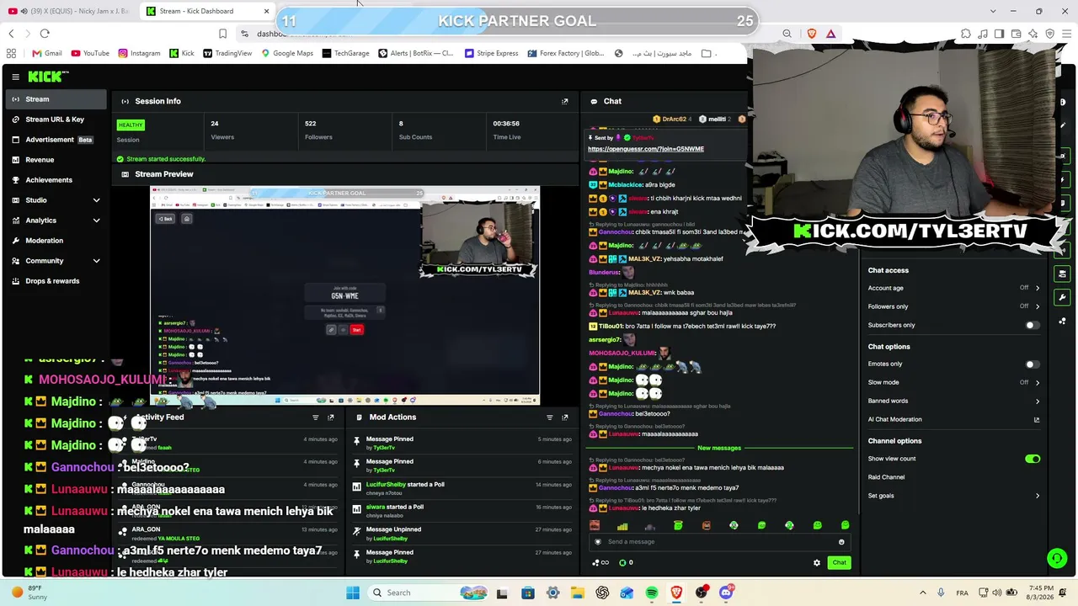Open Microsoft Store from the taskbar
Image resolution: width=1078 pixels, height=606 pixels.
[528, 593]
